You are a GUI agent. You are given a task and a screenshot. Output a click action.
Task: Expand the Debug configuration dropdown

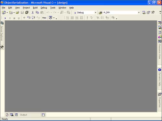coord(96,13)
